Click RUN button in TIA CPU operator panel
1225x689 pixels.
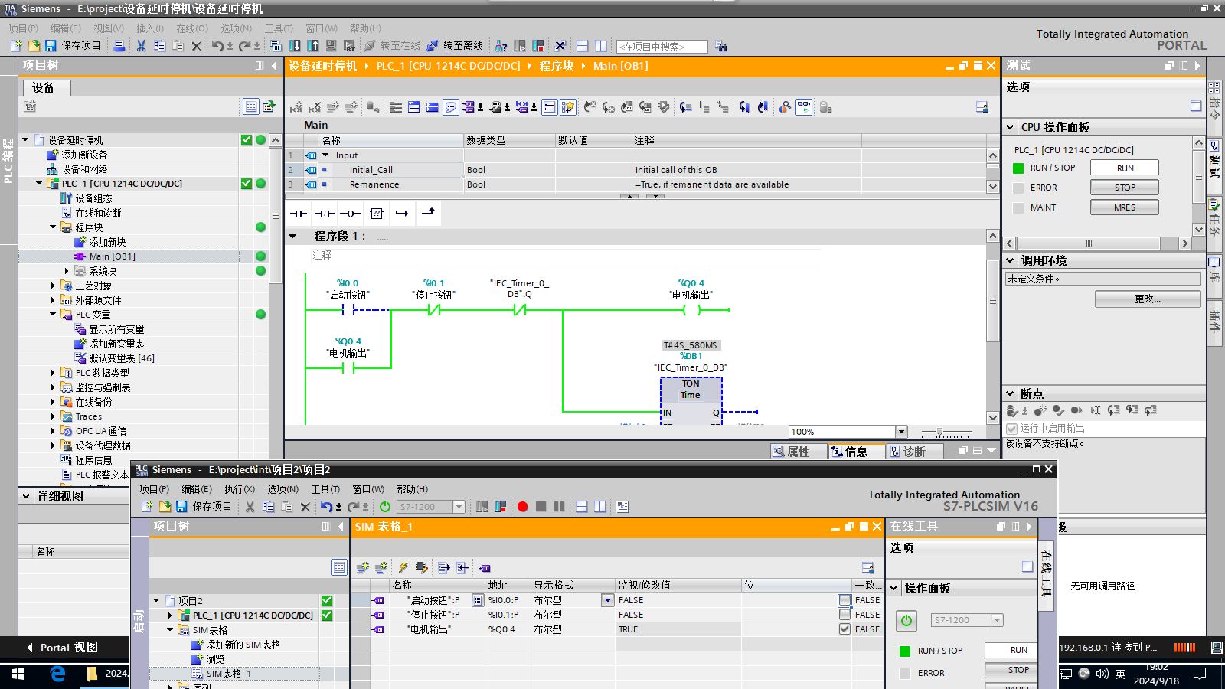[x=1125, y=168]
